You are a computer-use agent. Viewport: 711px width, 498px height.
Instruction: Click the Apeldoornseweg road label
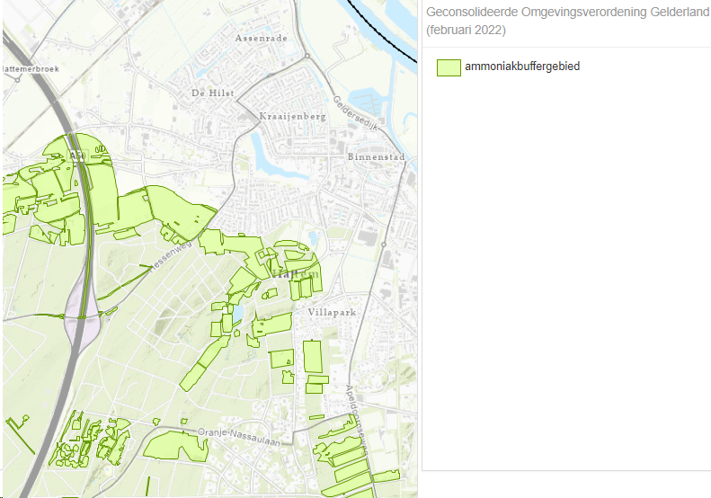[x=356, y=415]
